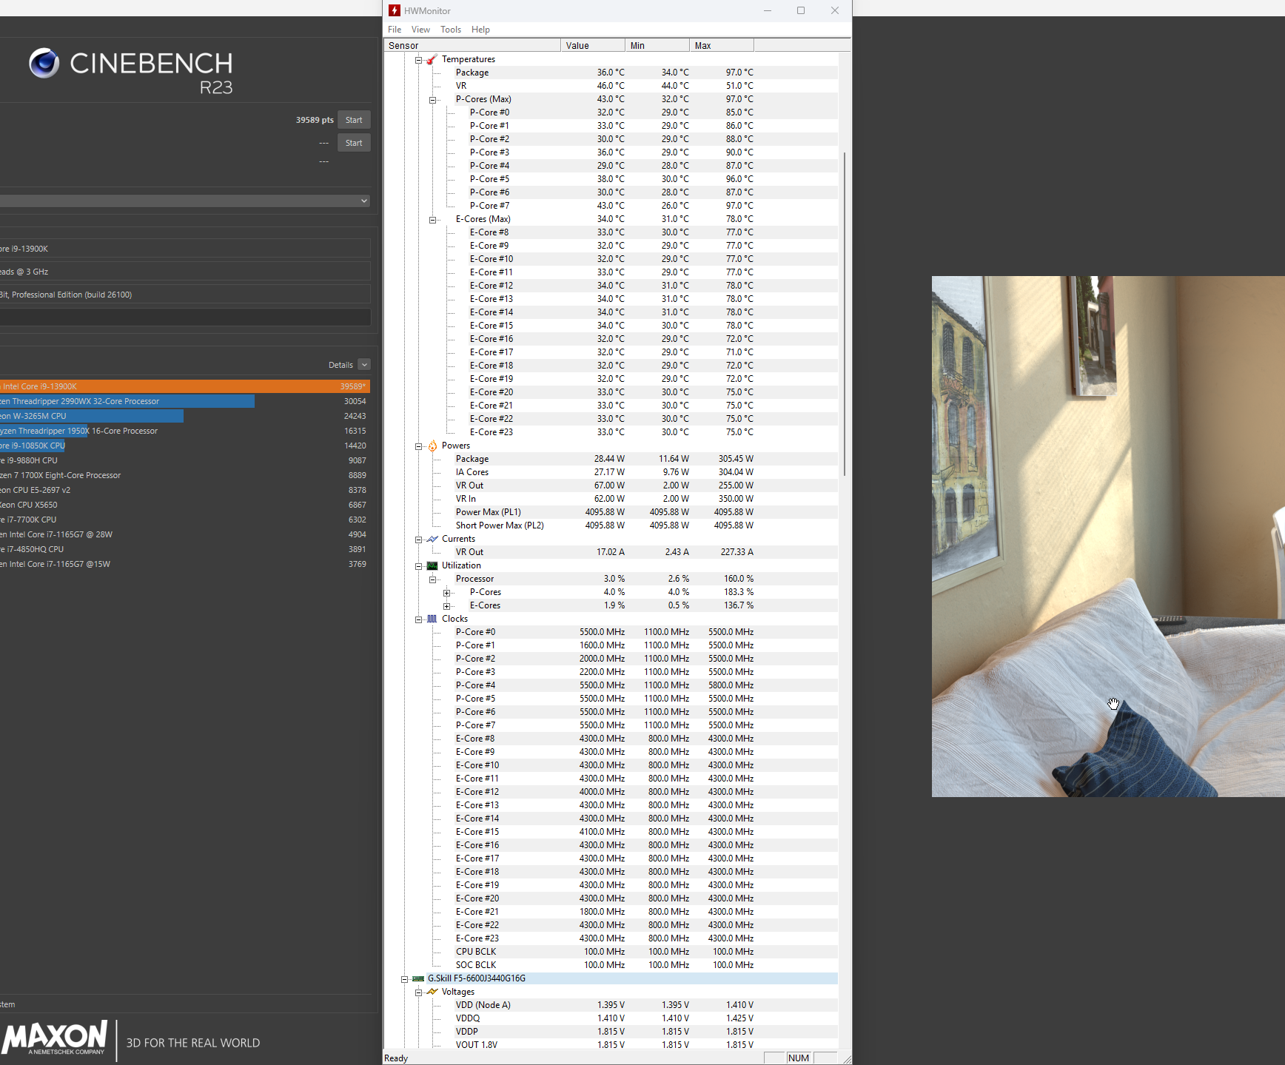Open the Details dropdown in Cinebench ranking
This screenshot has height=1065, width=1285.
(x=364, y=365)
